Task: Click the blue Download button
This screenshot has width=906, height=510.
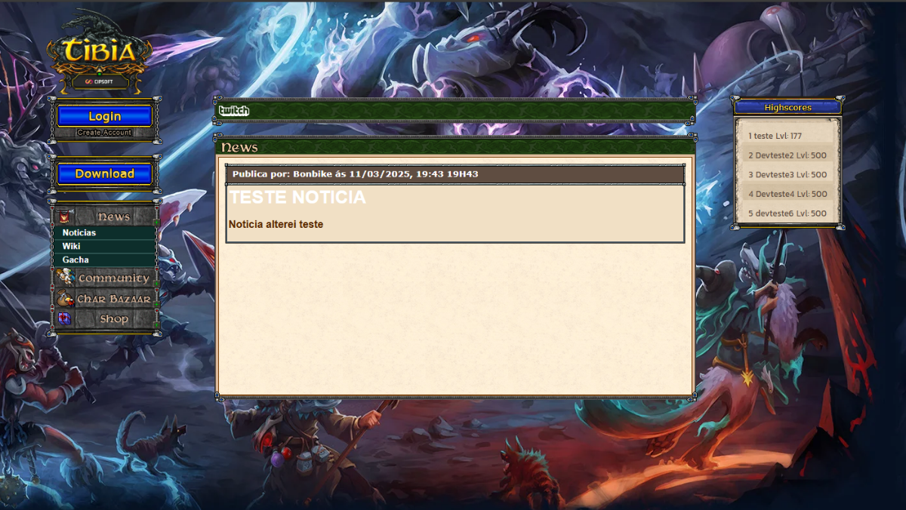Action: click(x=105, y=174)
